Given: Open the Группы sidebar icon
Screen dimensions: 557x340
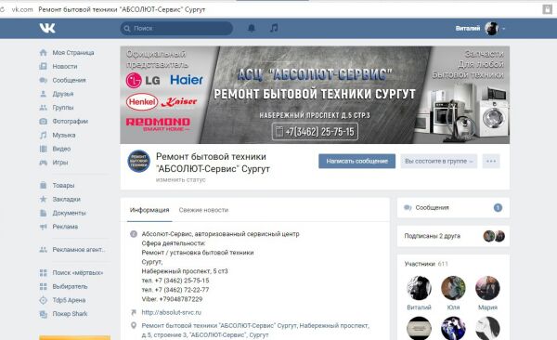Looking at the screenshot, I should click(x=43, y=108).
